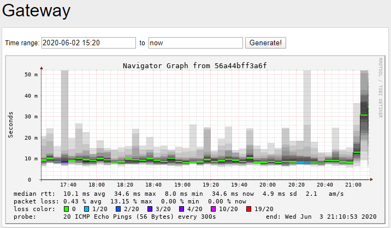Click the 10 m y-axis label

[31, 159]
